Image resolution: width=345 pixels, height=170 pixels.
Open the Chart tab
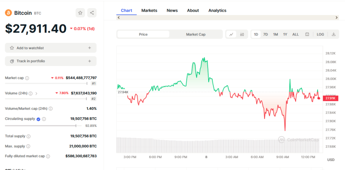point(127,10)
